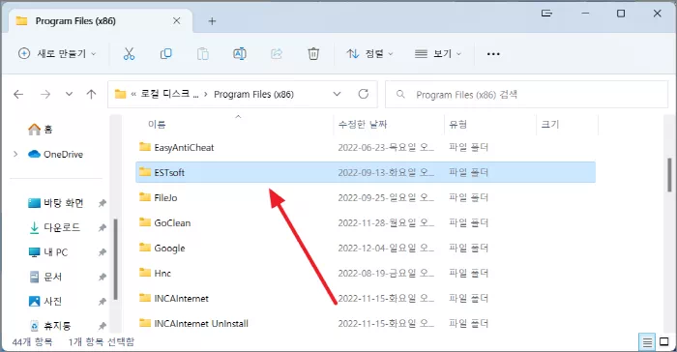Click pin icon next to 다운로드
677x352 pixels.
point(103,227)
